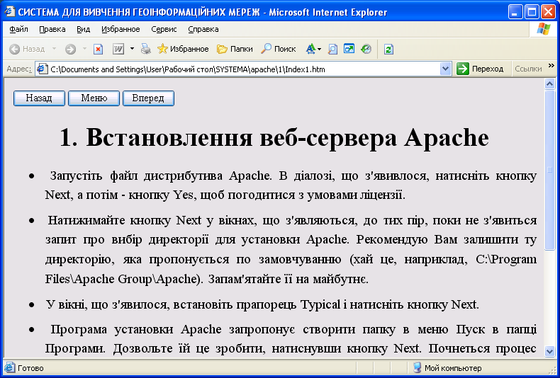
Task: Click paragraph starting 'Програма установки Apache'
Action: (291, 339)
